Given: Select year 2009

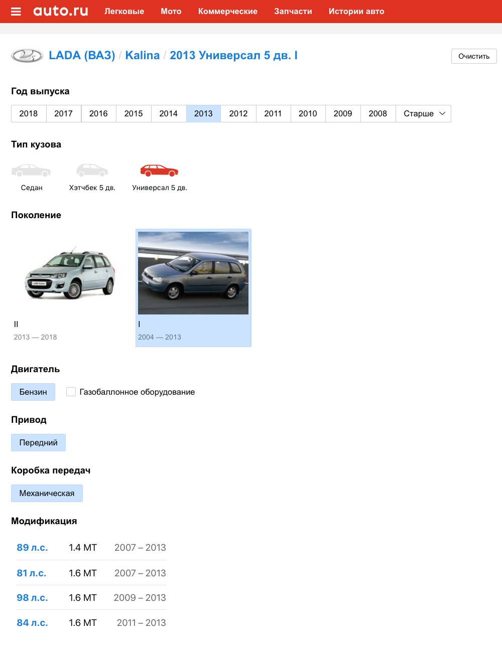Looking at the screenshot, I should 343,113.
